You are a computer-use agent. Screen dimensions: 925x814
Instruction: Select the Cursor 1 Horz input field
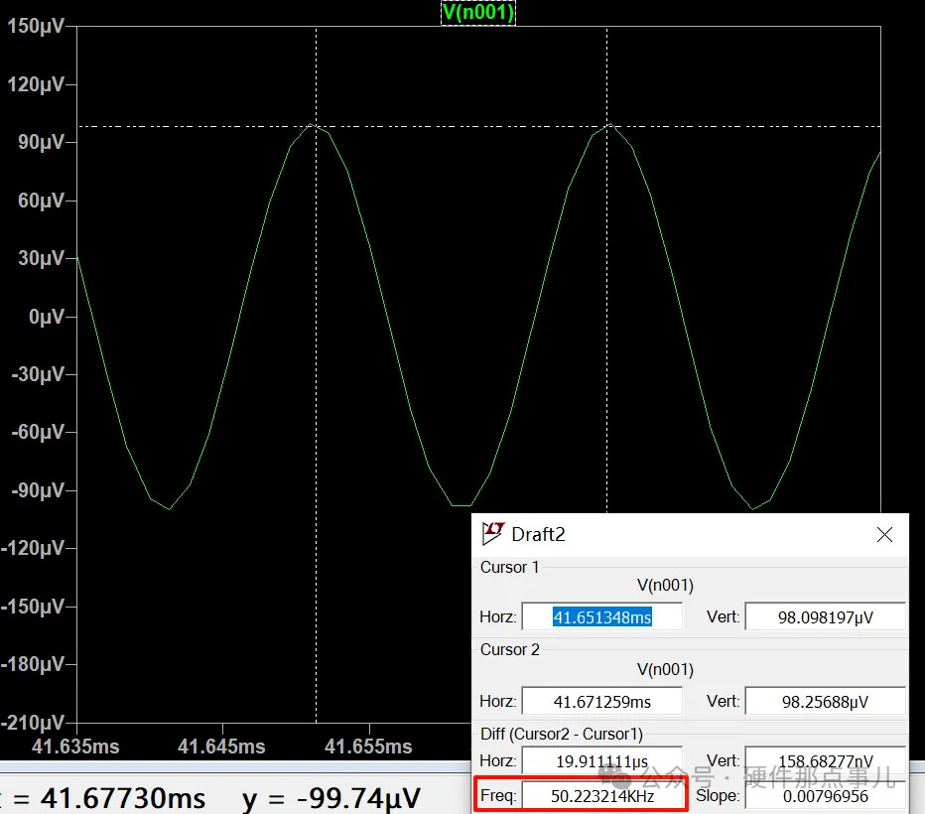point(601,617)
